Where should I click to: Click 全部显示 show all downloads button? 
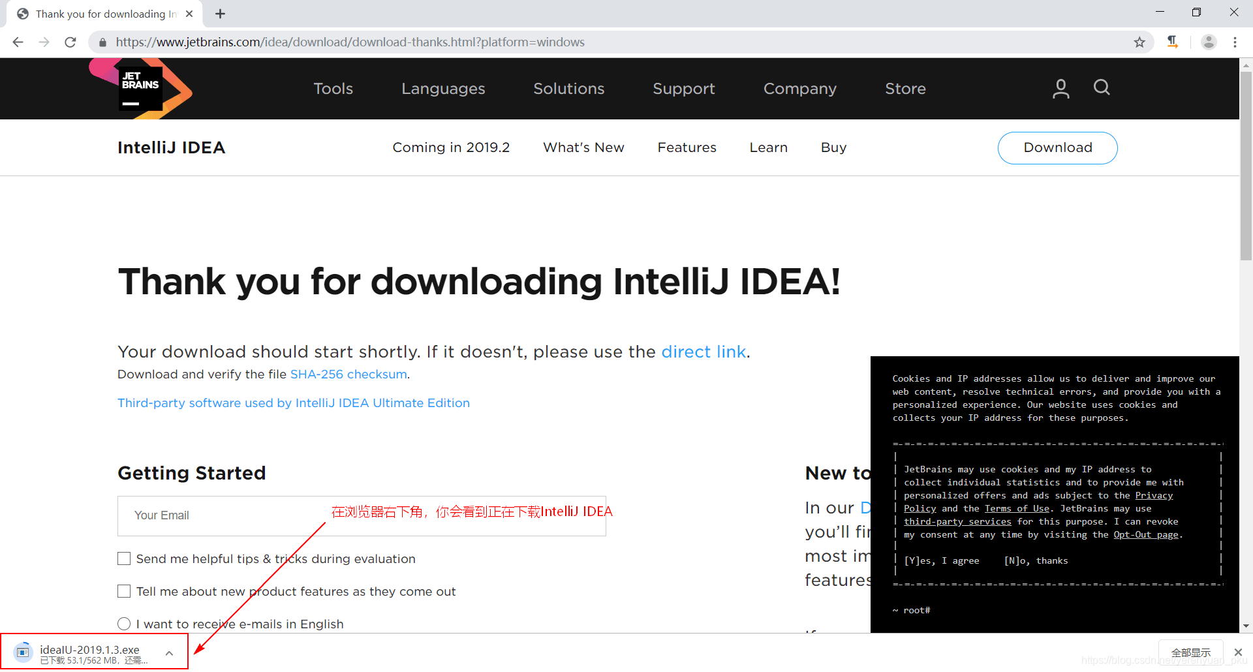click(1190, 653)
